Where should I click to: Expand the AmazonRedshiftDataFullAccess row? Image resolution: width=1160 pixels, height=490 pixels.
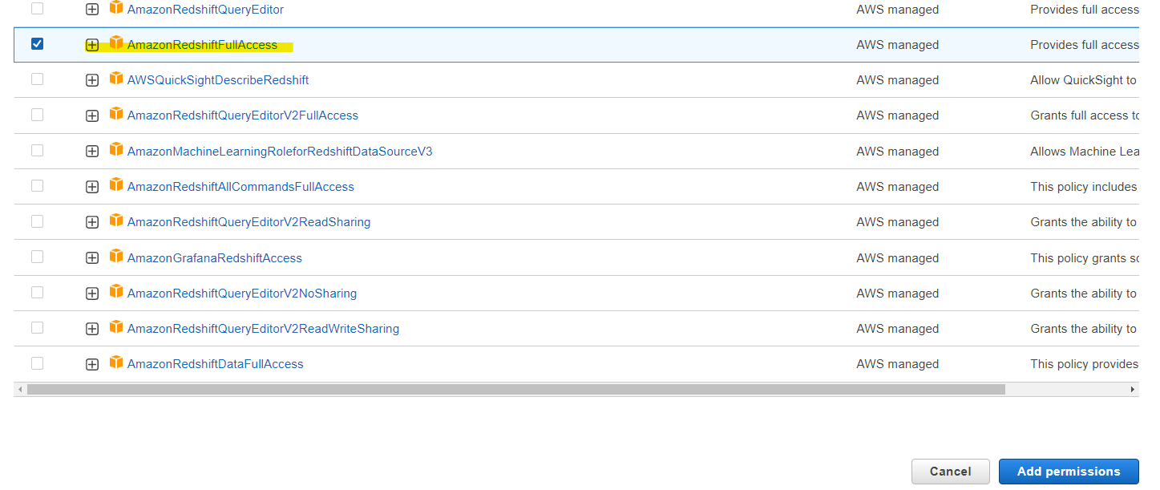[92, 364]
